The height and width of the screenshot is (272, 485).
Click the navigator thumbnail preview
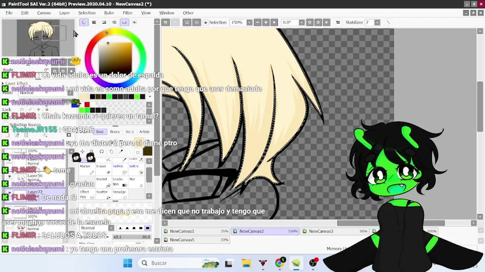(x=38, y=38)
